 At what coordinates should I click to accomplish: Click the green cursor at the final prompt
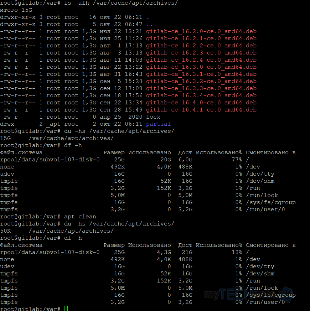[x=66, y=308]
